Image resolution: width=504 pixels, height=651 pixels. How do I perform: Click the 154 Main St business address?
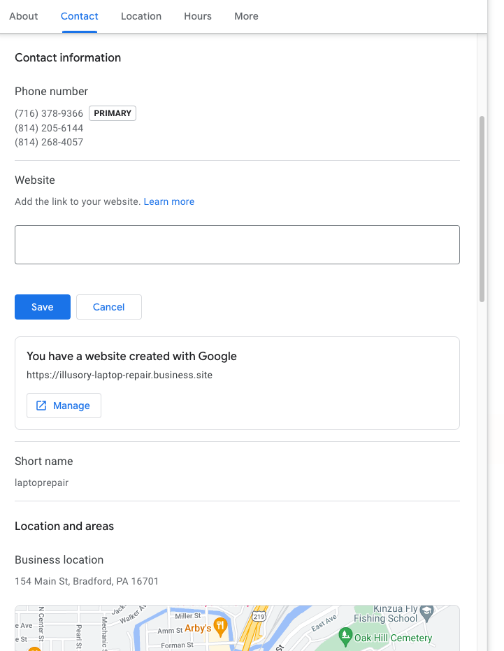pyautogui.click(x=87, y=581)
